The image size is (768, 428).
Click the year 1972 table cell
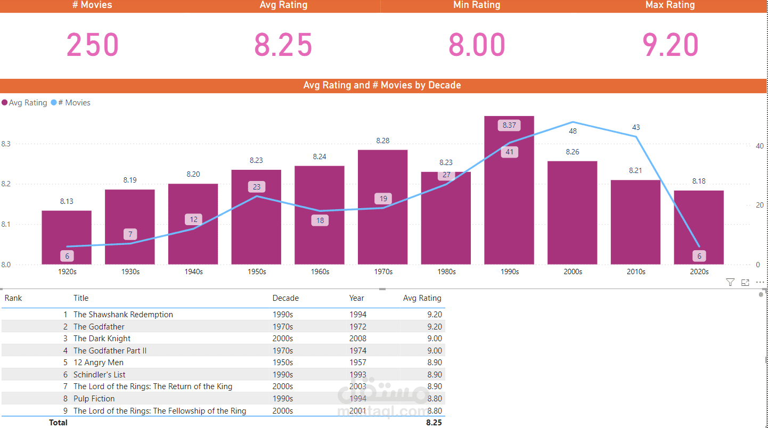(358, 327)
